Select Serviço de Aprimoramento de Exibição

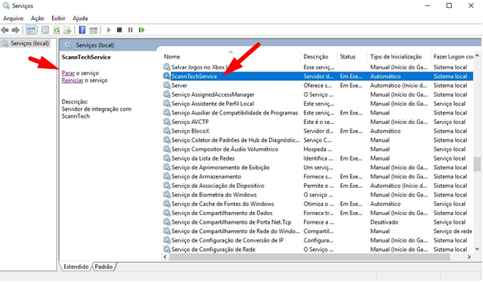[x=318, y=168]
